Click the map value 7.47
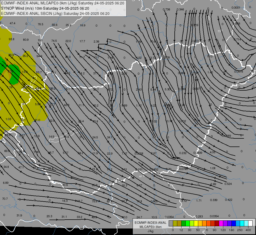This screenshot has width=256, height=235. point(124,154)
